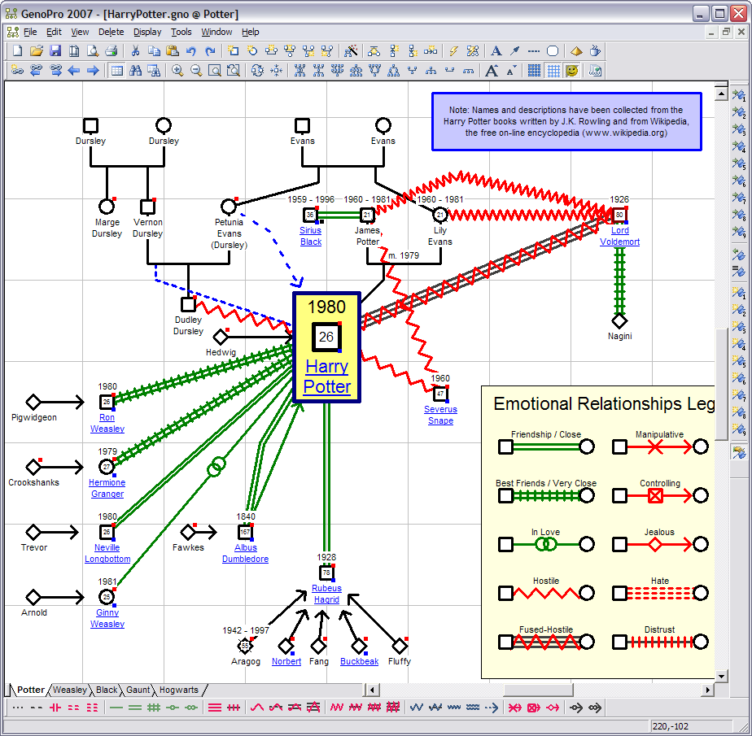Toggle the dotted grid snap button
The height and width of the screenshot is (736, 752).
pyautogui.click(x=534, y=71)
